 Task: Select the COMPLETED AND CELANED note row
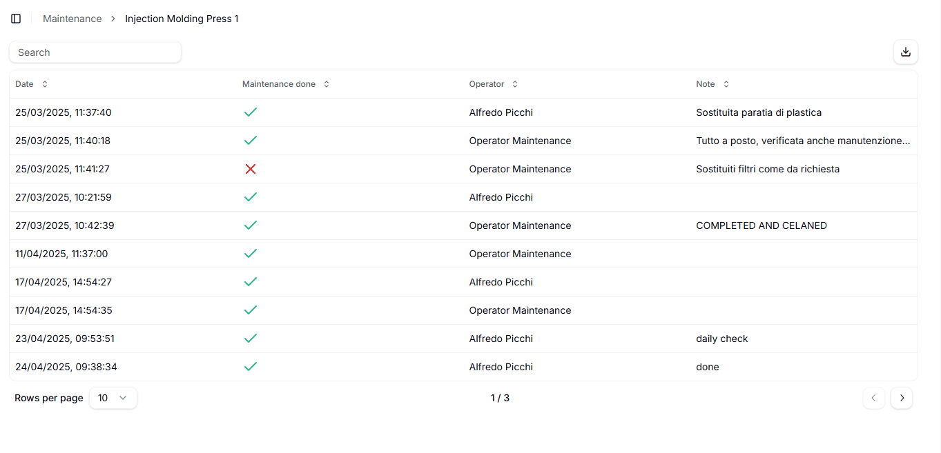coord(761,225)
